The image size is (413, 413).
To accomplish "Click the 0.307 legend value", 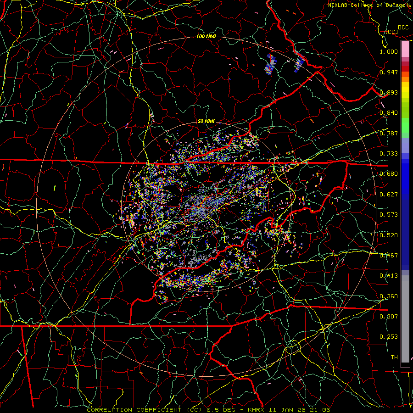I will click(x=389, y=317).
